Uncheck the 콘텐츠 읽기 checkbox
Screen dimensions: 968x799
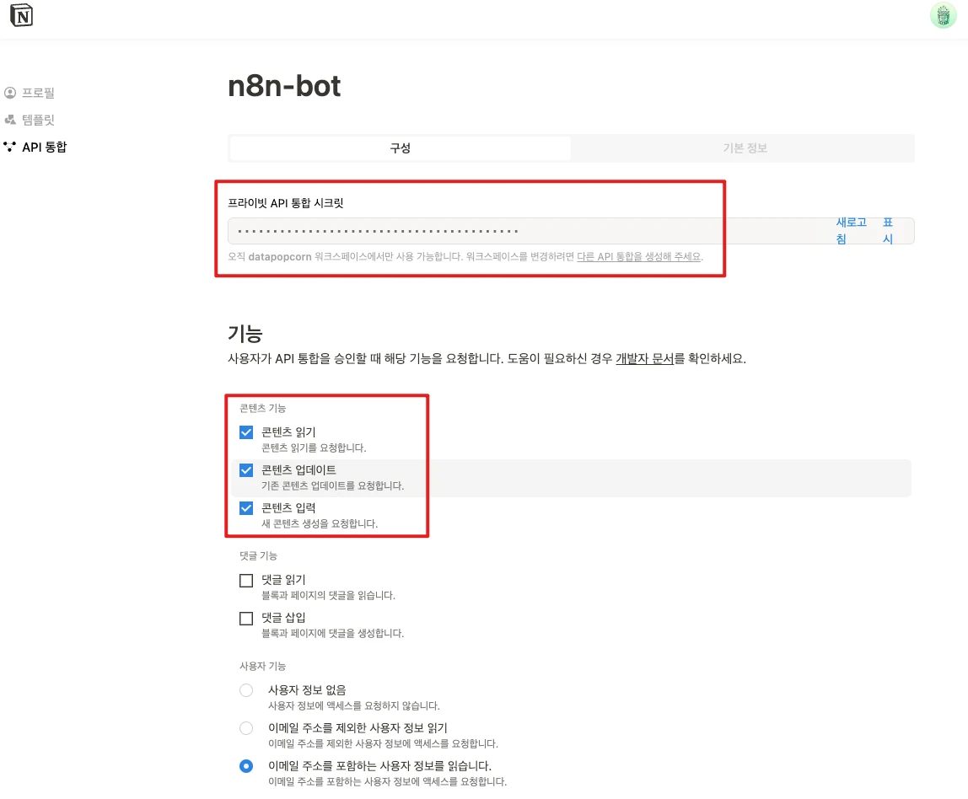(246, 432)
